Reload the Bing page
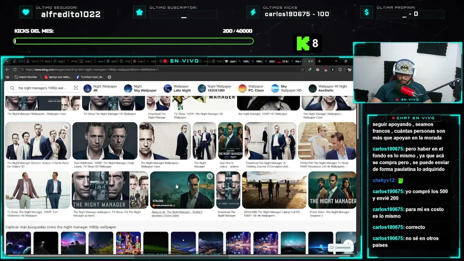Screen dimensions: 464x261 pyautogui.click(x=15, y=70)
